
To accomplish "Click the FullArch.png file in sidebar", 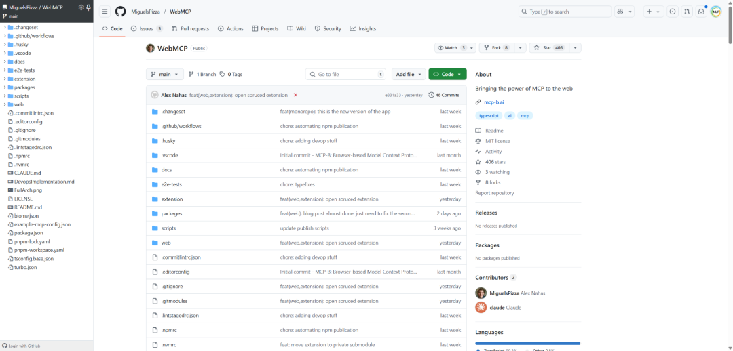I will [28, 190].
